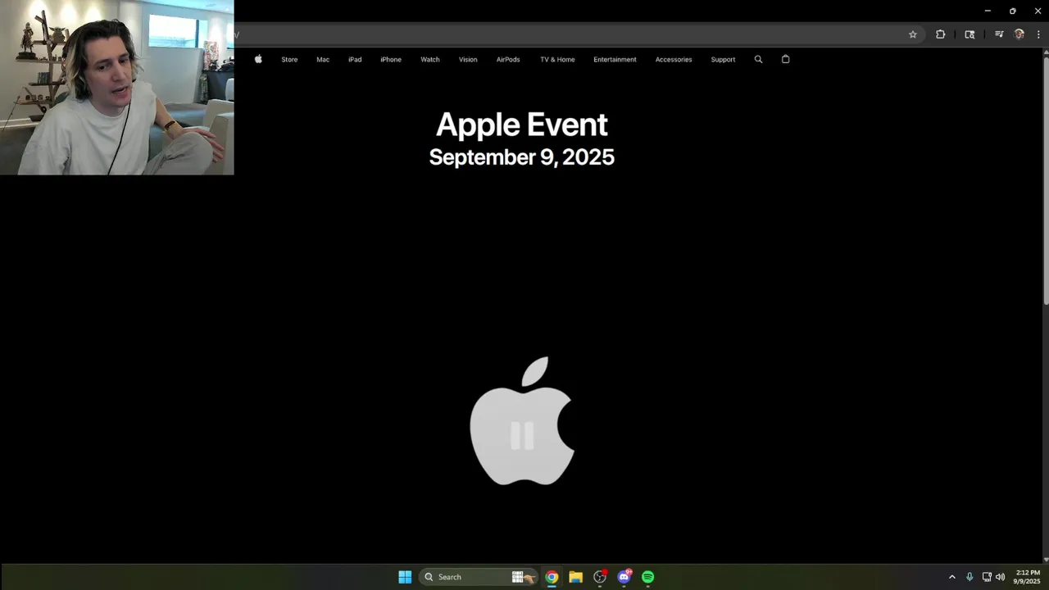The width and height of the screenshot is (1049, 590).
Task: Click the Chrome icon in the taskbar
Action: (x=552, y=577)
